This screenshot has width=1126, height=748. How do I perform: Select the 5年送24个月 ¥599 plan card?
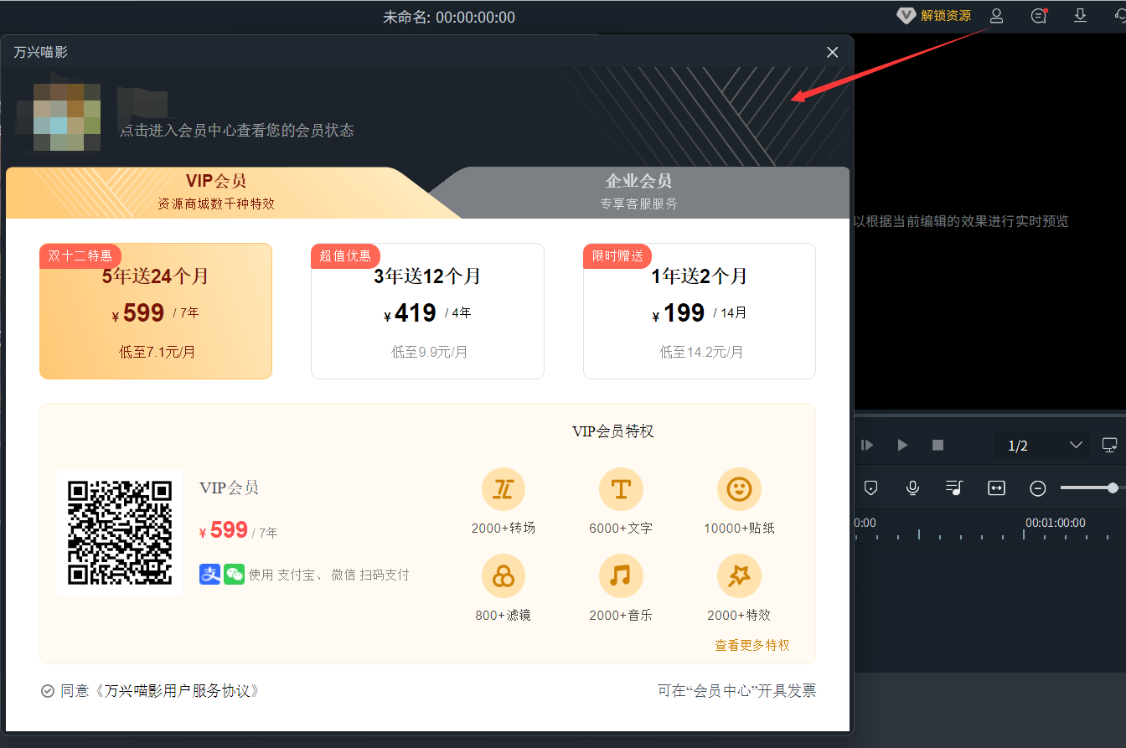point(156,311)
